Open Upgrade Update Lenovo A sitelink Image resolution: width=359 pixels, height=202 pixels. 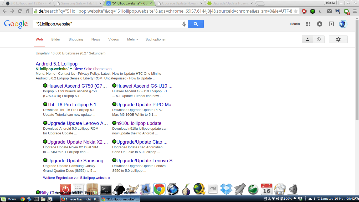click(78, 123)
